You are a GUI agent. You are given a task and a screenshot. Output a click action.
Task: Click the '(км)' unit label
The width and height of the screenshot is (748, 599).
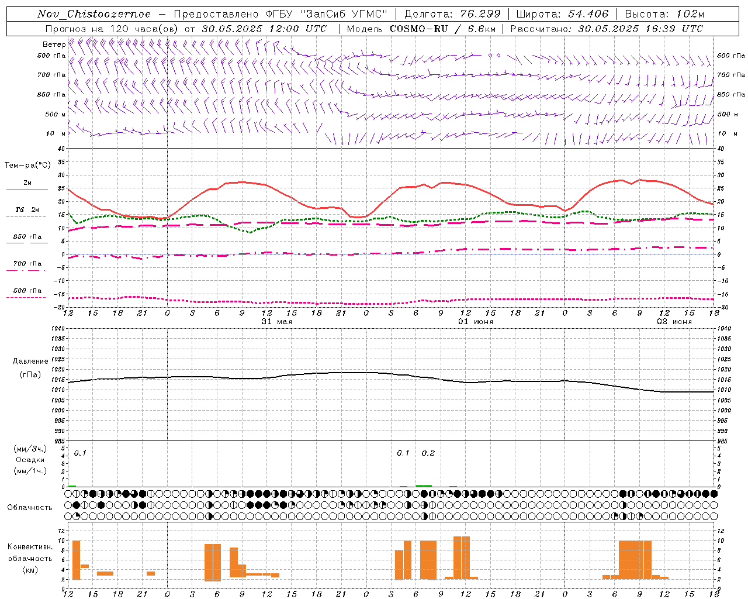click(30, 570)
